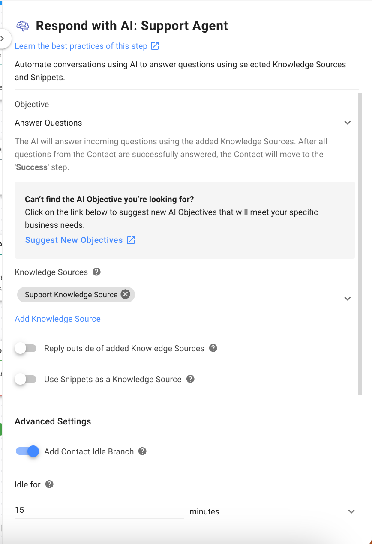The height and width of the screenshot is (544, 372).
Task: Click the help icon next to Use Snippets option
Action: click(x=190, y=379)
